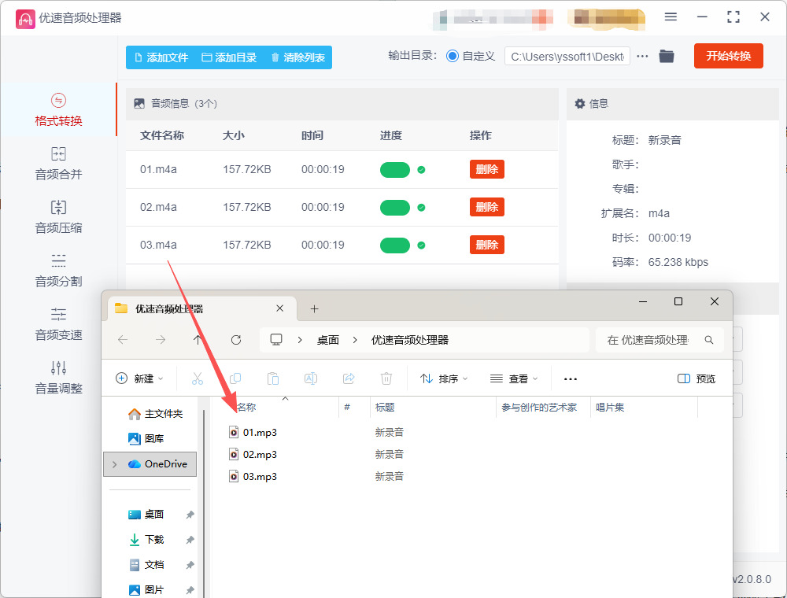Click the 开始转换 start conversion button
The image size is (787, 598).
(x=728, y=56)
